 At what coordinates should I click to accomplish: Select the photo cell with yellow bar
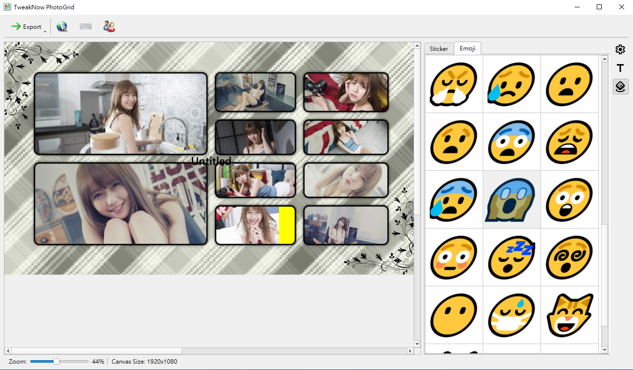point(256,225)
